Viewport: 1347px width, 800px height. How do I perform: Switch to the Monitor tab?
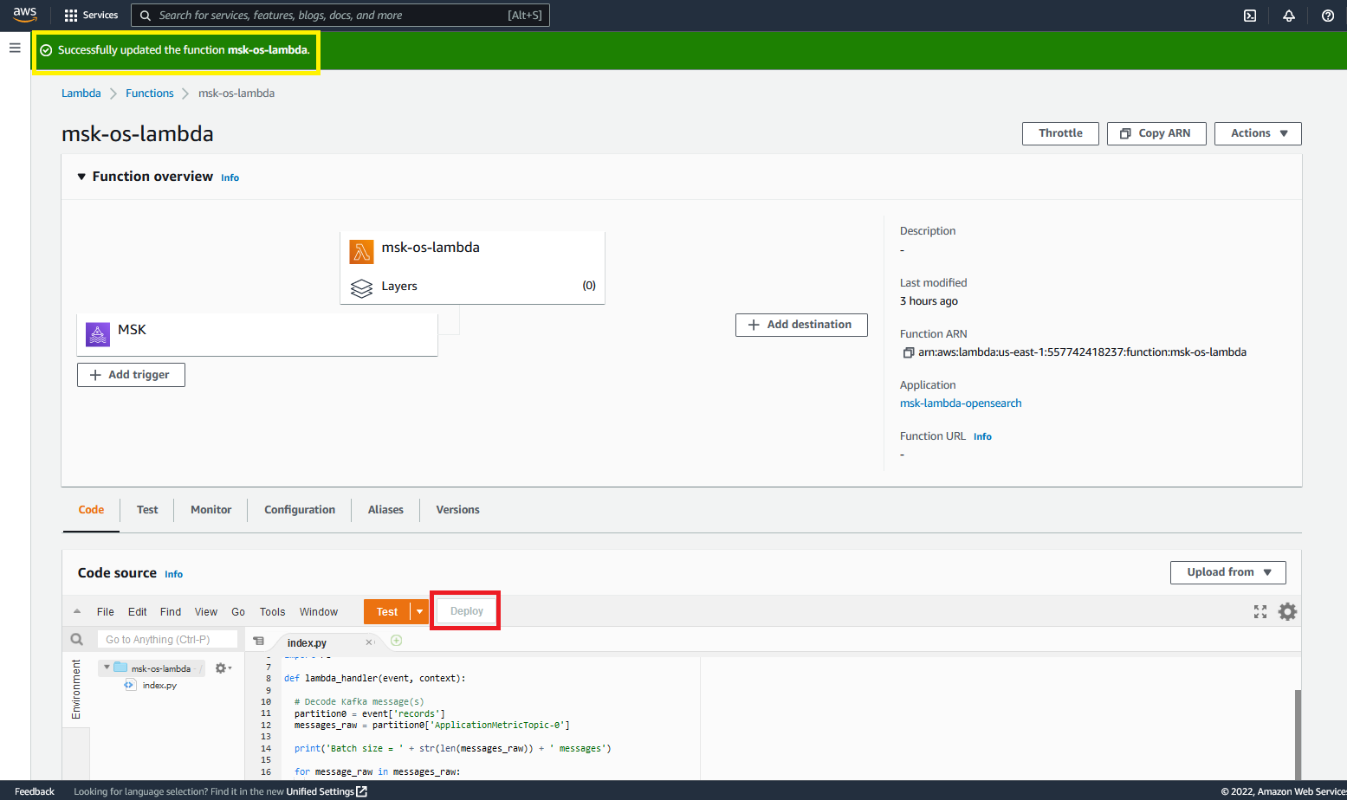210,510
